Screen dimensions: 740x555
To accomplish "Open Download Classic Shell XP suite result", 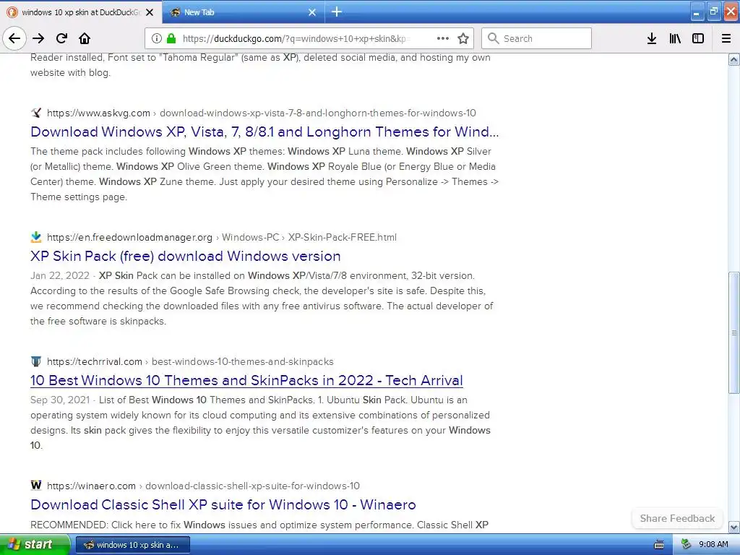I will point(223,504).
